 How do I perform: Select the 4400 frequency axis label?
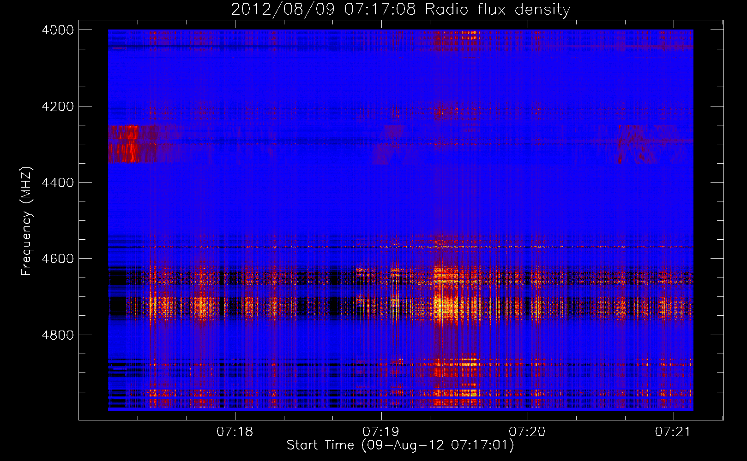pyautogui.click(x=58, y=183)
